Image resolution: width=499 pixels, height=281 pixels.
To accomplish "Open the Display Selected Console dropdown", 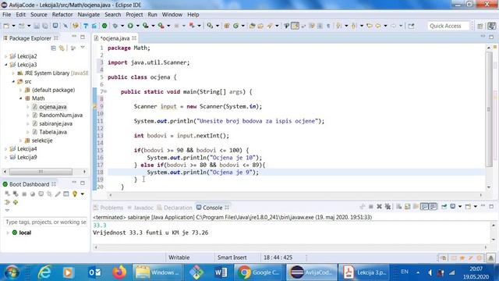I will (460, 207).
